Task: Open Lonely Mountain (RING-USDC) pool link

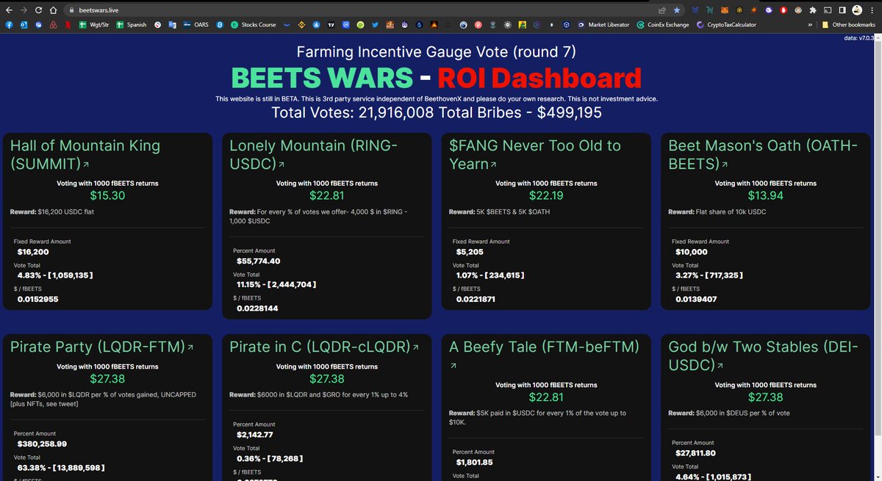Action: (314, 154)
